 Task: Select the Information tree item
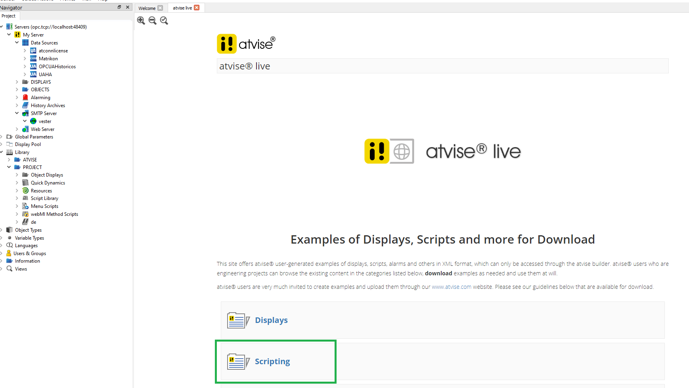[27, 261]
